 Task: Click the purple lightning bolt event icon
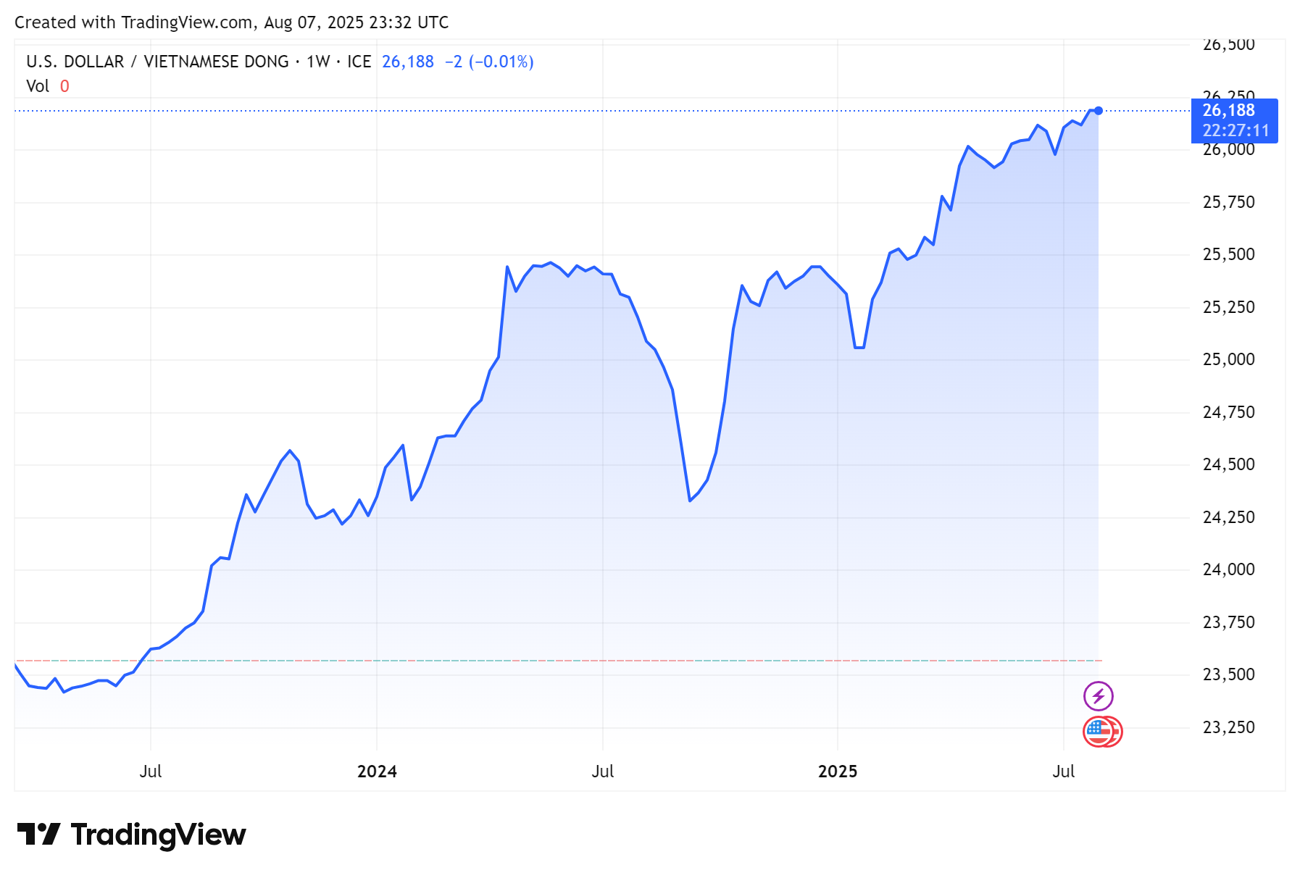[1098, 696]
